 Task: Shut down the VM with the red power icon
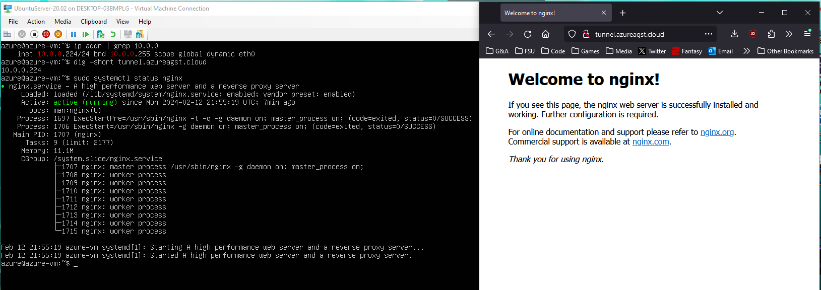click(46, 34)
